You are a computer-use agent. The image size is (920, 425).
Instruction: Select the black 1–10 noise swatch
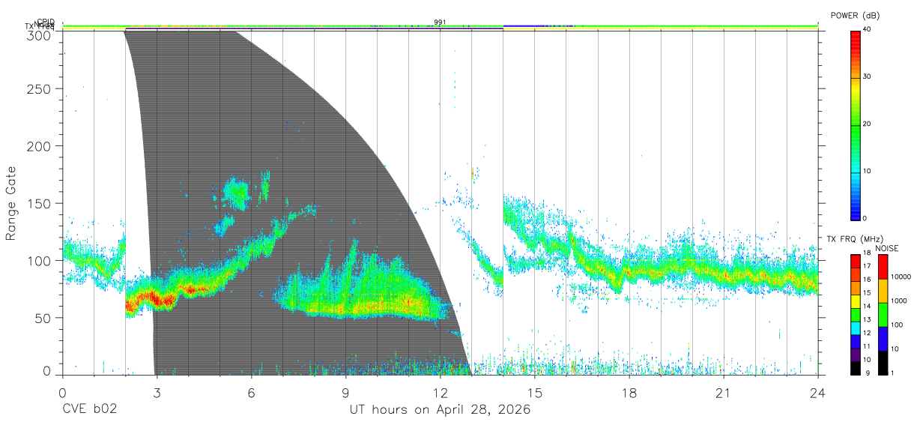[883, 362]
